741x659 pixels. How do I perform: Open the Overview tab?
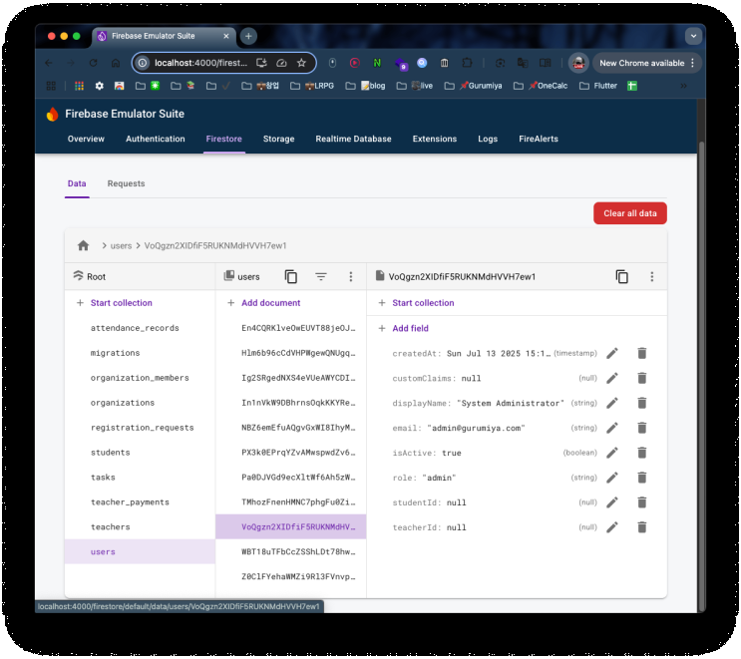[x=86, y=139]
